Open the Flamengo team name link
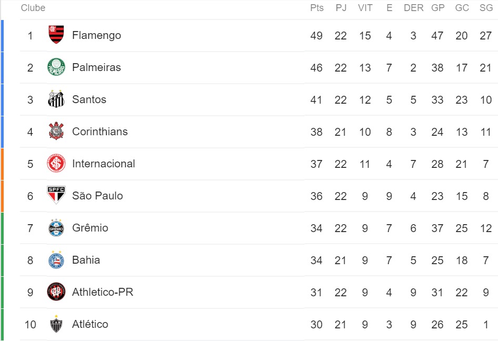The image size is (498, 341). click(97, 35)
